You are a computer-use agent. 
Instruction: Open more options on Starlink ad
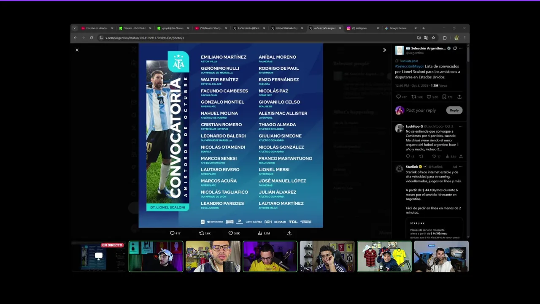[x=461, y=167]
